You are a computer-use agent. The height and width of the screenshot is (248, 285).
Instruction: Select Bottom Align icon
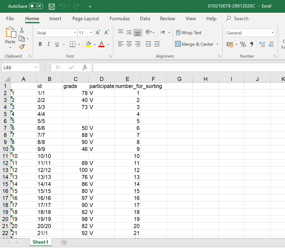click(x=138, y=33)
